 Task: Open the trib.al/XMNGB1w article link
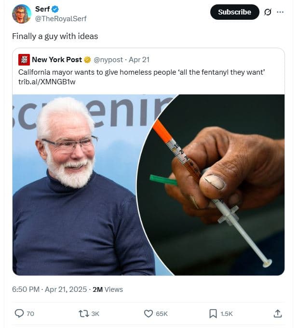(47, 81)
